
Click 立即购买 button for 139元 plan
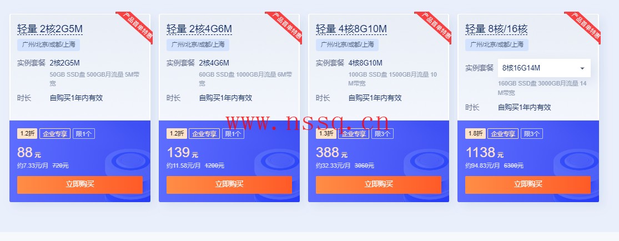coord(229,184)
